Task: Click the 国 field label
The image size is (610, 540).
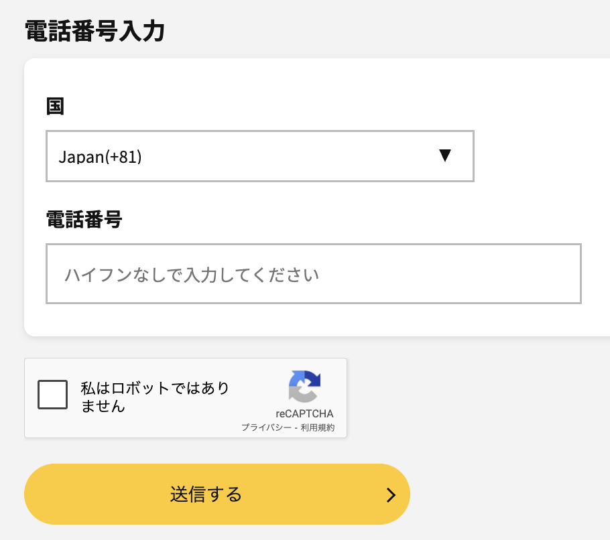Action: 55,106
